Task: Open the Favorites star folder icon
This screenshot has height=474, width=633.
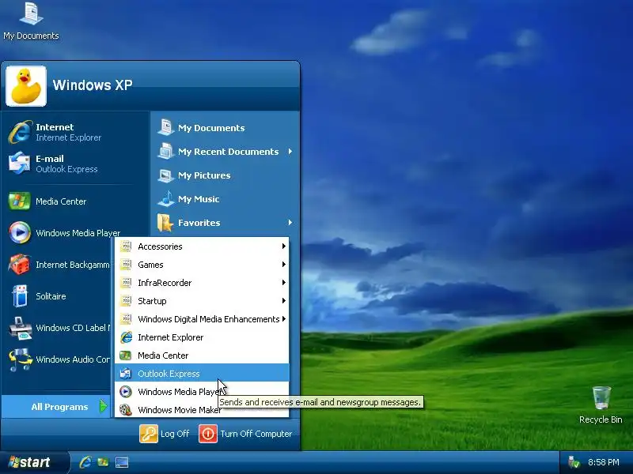Action: click(165, 223)
